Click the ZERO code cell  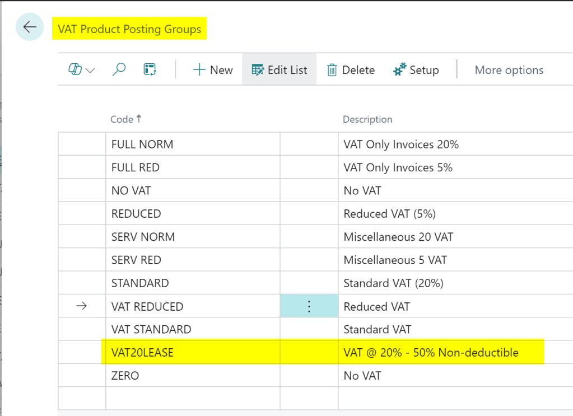click(125, 376)
